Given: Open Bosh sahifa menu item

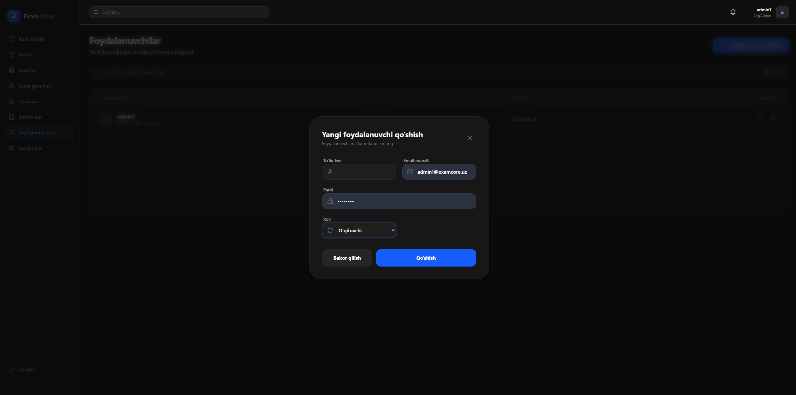Looking at the screenshot, I should tap(31, 39).
